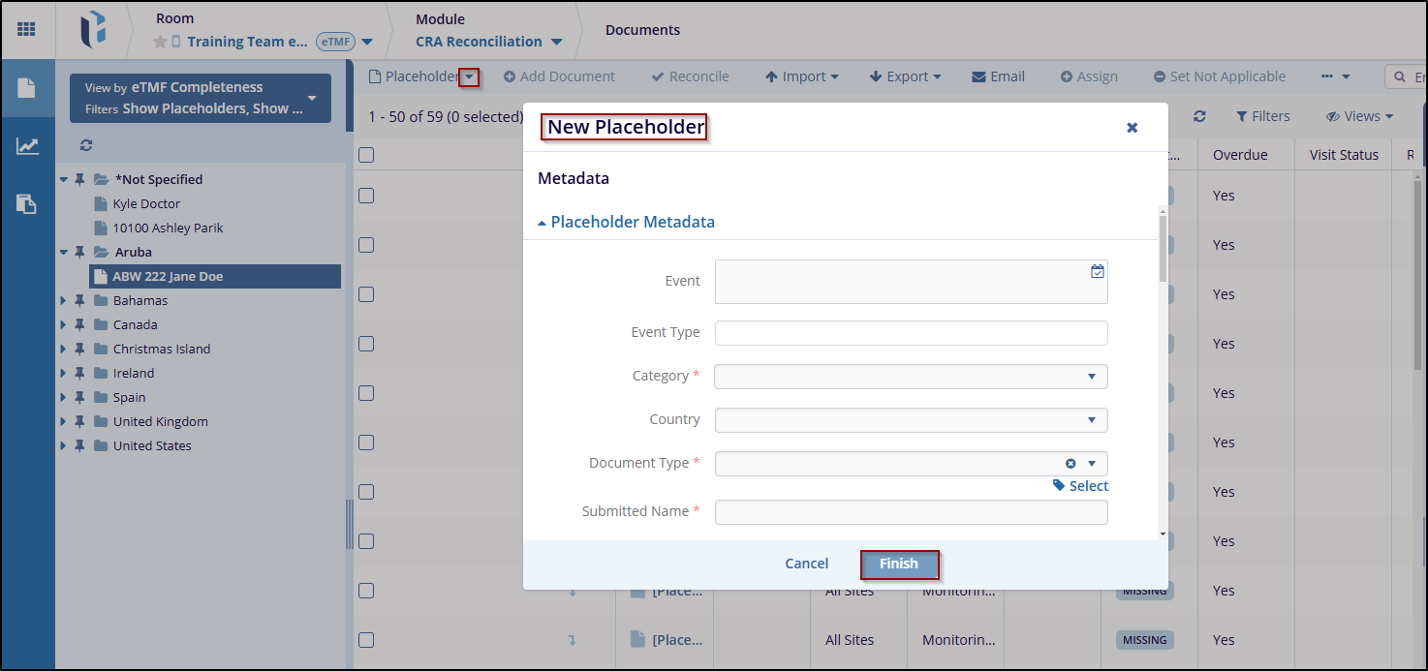Tick the select-all checkbox in header row
The width and height of the screenshot is (1428, 671).
366,155
